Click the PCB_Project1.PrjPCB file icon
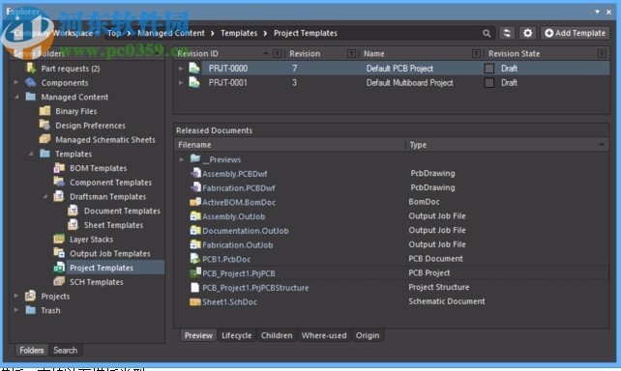The width and height of the screenshot is (621, 371). coord(195,272)
